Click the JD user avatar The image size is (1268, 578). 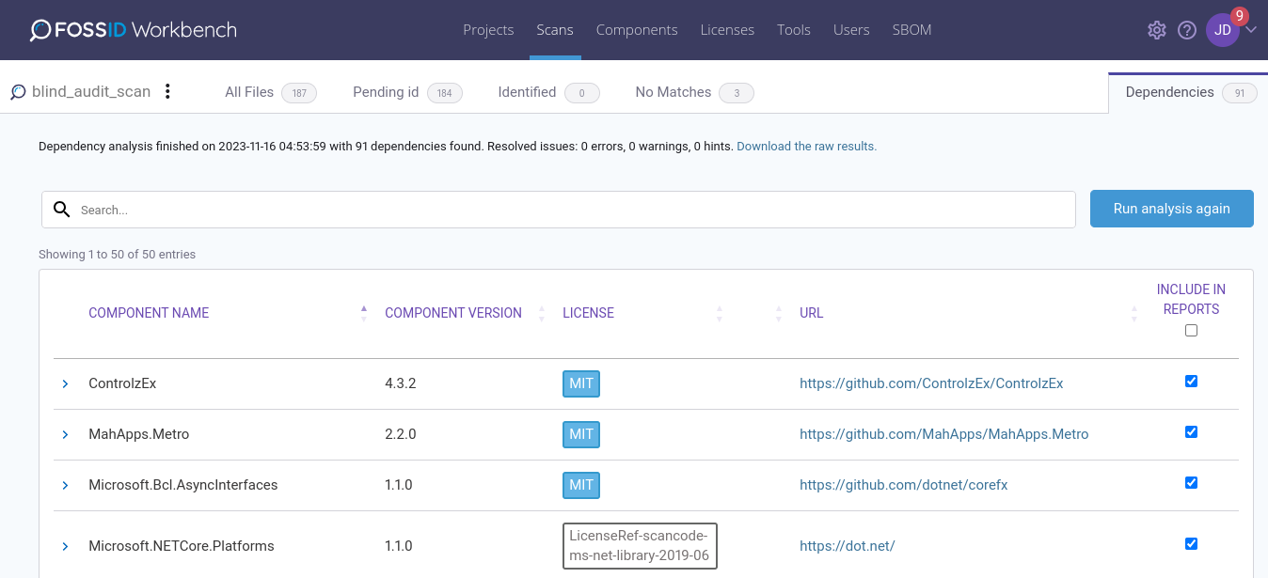click(1223, 30)
